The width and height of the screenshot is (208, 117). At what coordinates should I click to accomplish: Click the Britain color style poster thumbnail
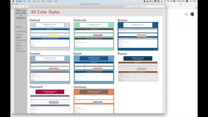(138, 36)
